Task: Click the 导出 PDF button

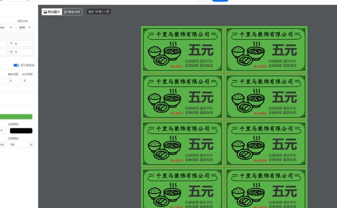Action: [72, 12]
